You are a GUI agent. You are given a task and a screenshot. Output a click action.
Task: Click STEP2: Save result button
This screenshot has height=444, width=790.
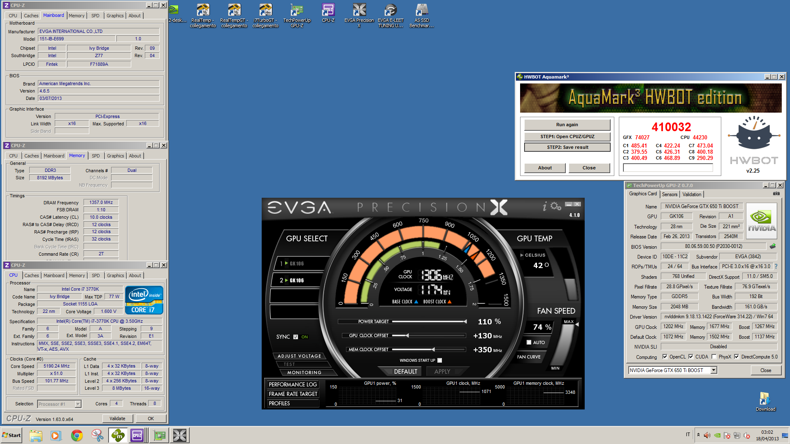[567, 147]
